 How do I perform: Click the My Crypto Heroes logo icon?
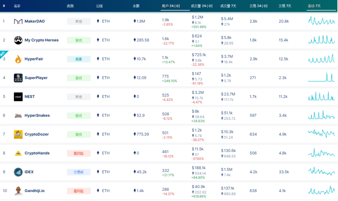tap(18, 40)
